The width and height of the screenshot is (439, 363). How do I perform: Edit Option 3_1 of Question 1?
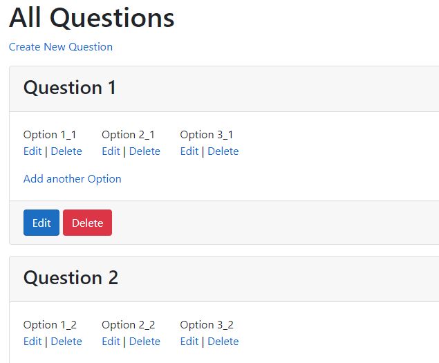coord(189,151)
